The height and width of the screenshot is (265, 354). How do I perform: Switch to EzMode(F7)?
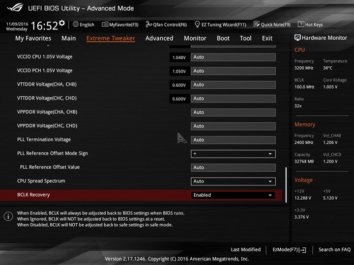click(x=289, y=250)
